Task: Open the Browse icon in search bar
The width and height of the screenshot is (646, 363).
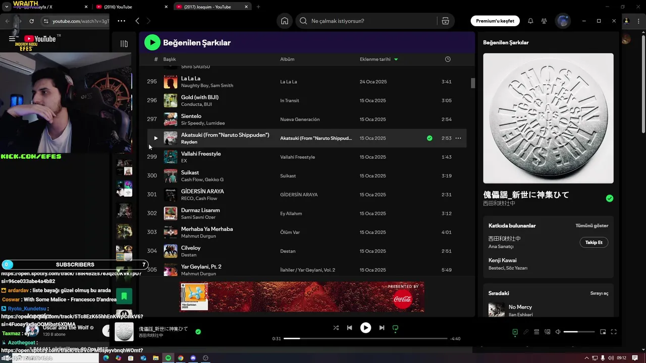Action: 445,21
